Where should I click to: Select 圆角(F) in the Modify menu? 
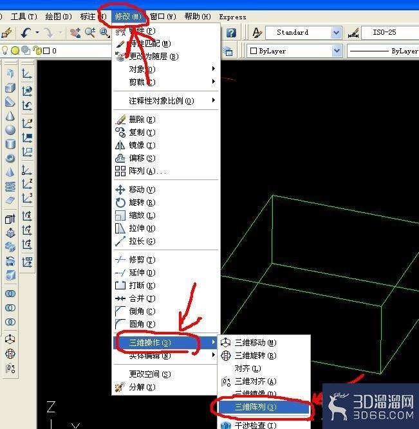tap(167, 324)
